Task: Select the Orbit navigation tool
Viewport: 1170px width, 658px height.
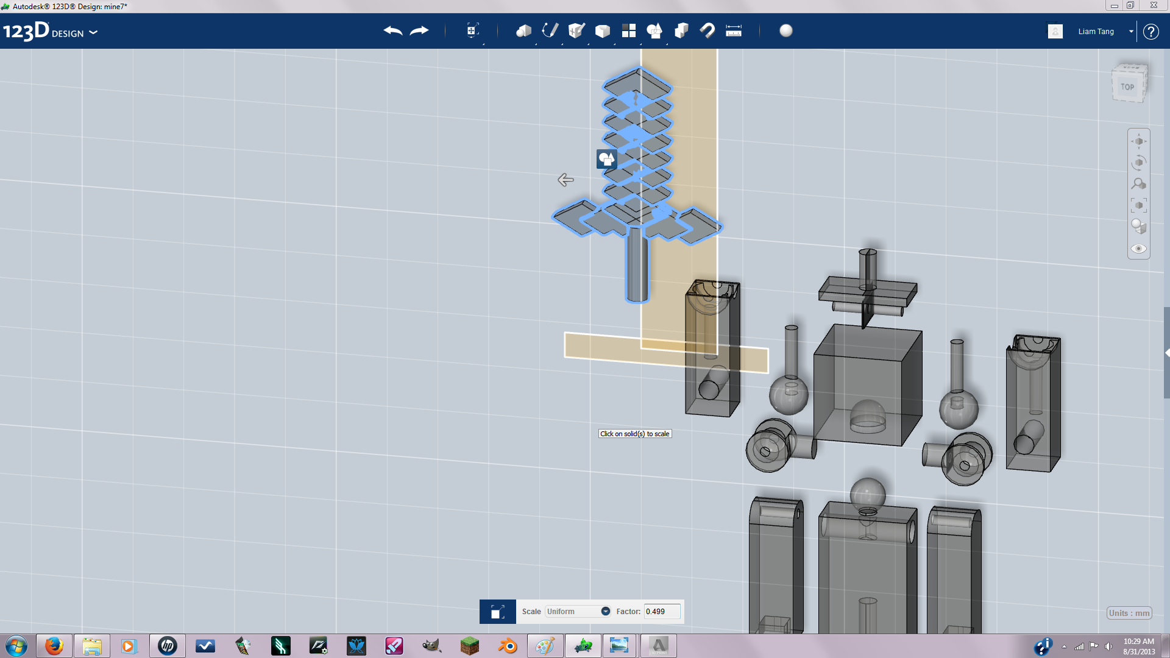Action: pos(1138,163)
